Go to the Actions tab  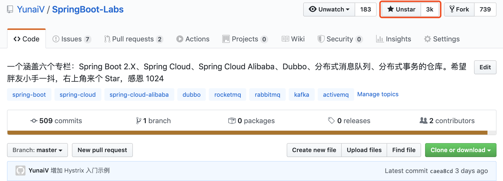pos(193,39)
